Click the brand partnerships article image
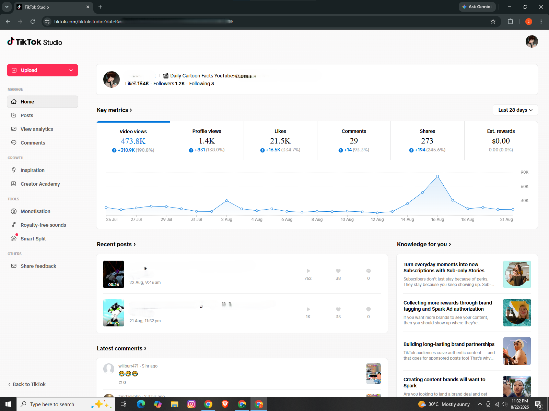This screenshot has width=549, height=411. click(x=517, y=351)
